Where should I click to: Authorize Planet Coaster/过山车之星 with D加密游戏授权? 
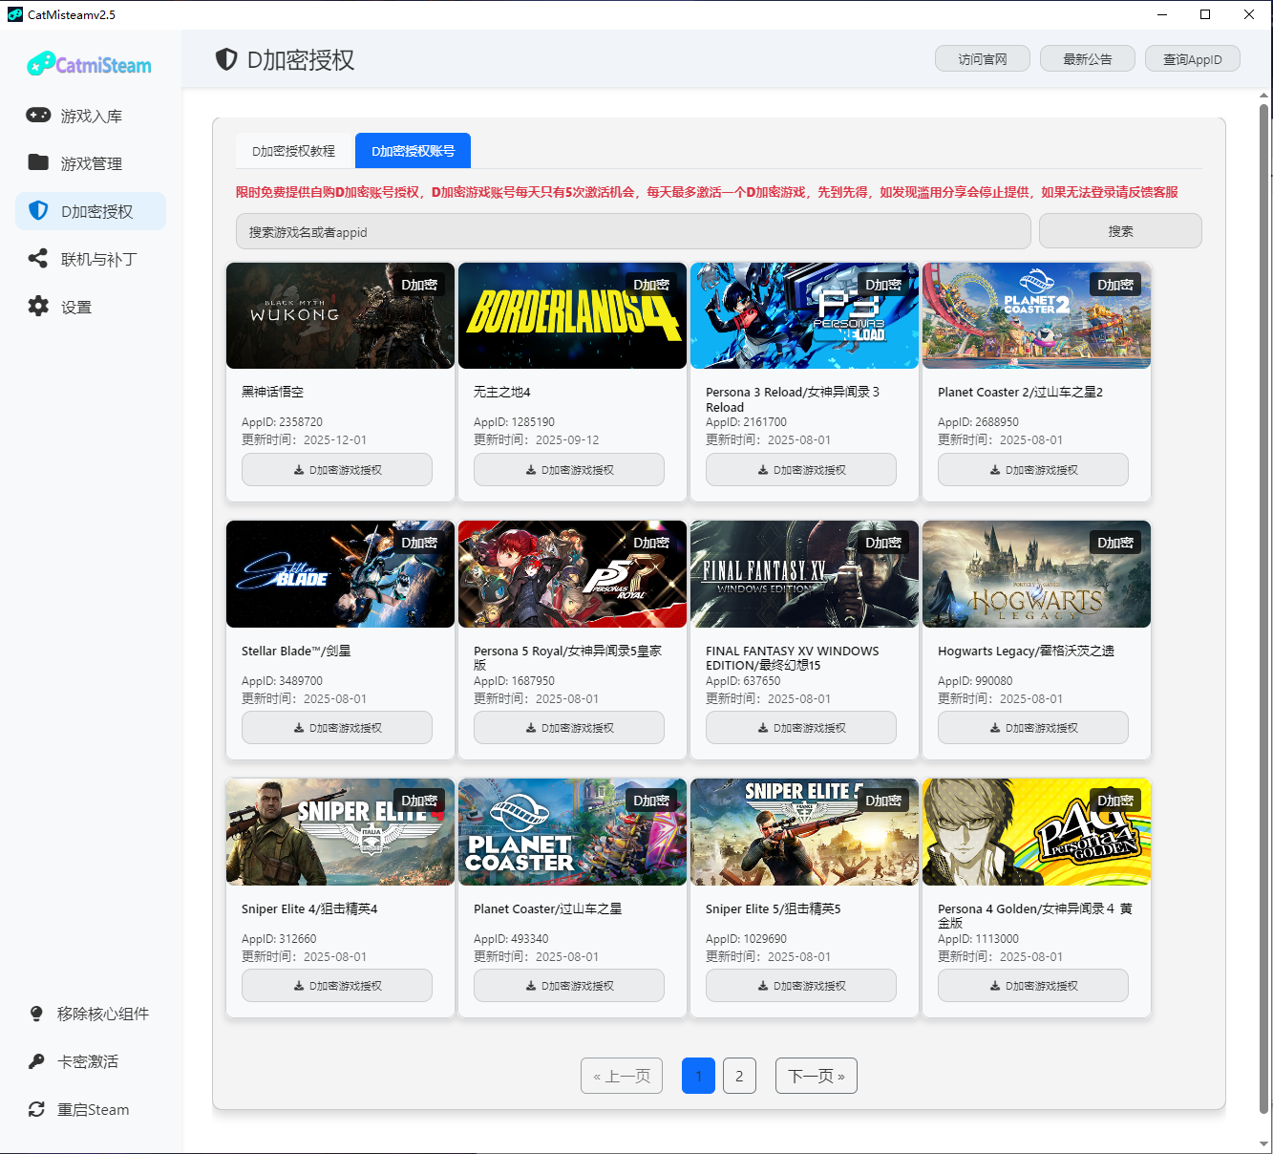569,986
